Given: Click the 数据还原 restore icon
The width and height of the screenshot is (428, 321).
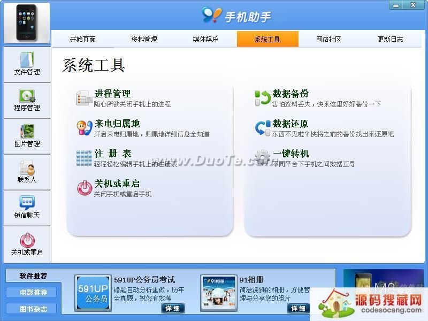Looking at the screenshot, I should (262, 128).
